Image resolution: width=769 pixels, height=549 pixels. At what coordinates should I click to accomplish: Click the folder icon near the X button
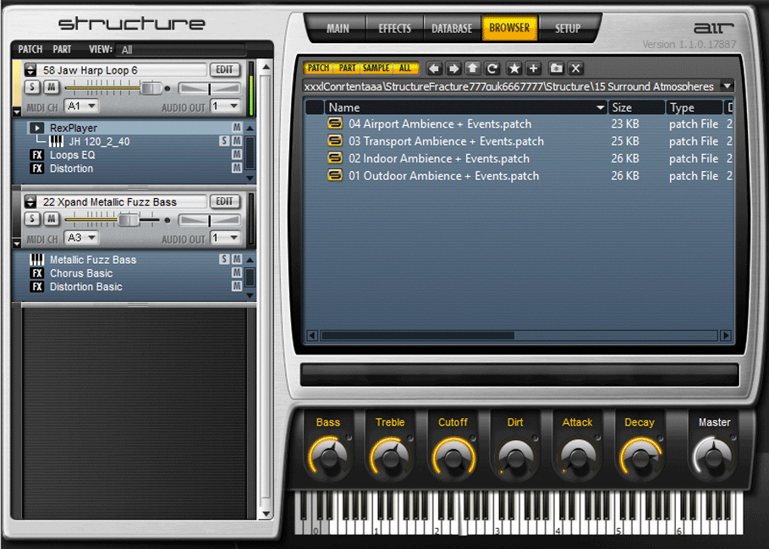(x=557, y=69)
